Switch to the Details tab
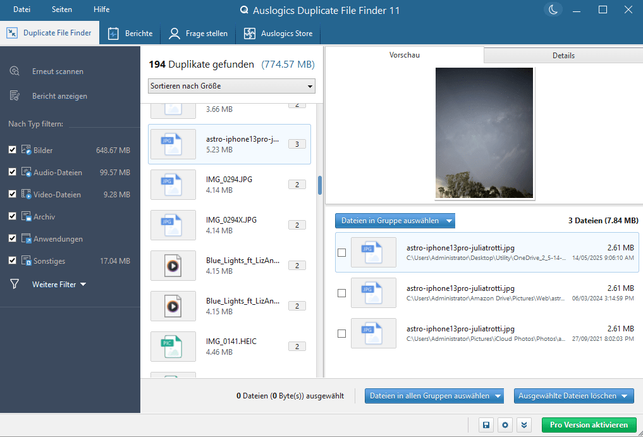 click(x=562, y=55)
